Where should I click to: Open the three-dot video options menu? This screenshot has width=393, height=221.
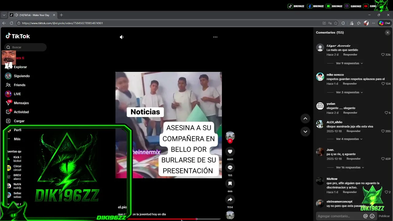coord(215,37)
